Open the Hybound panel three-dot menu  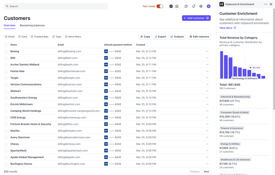[266, 4]
